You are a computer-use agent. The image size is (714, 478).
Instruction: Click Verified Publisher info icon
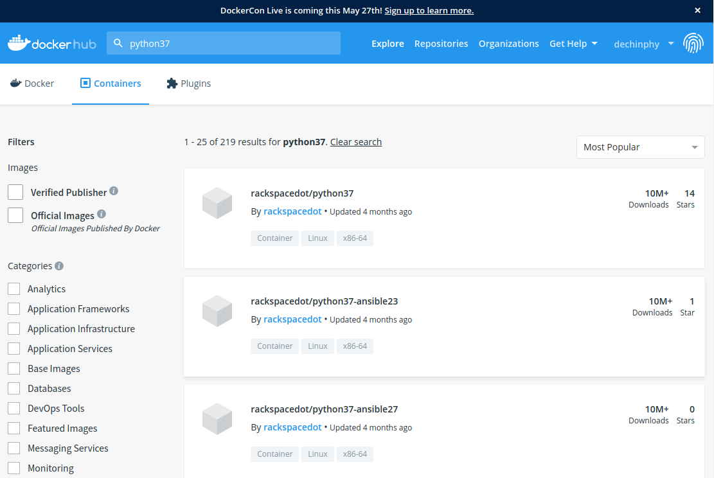114,191
